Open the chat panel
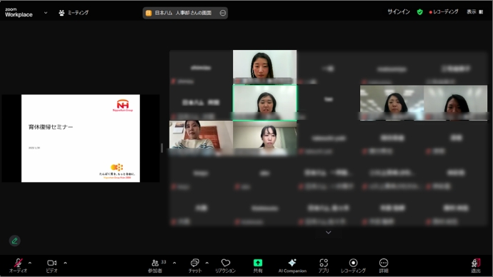The height and width of the screenshot is (277, 493). [194, 263]
